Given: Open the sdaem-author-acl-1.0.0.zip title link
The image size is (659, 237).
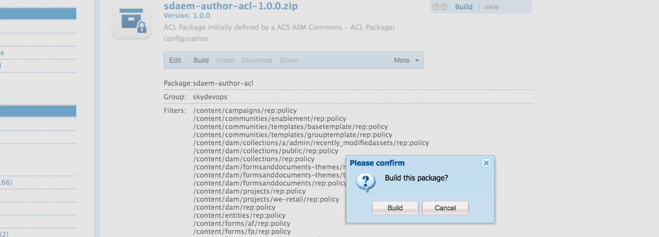Looking at the screenshot, I should point(231,6).
